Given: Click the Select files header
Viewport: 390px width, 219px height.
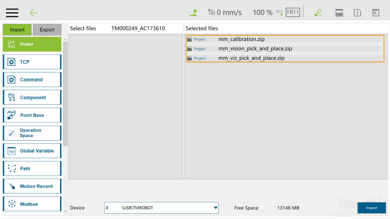Looking at the screenshot, I should [83, 28].
